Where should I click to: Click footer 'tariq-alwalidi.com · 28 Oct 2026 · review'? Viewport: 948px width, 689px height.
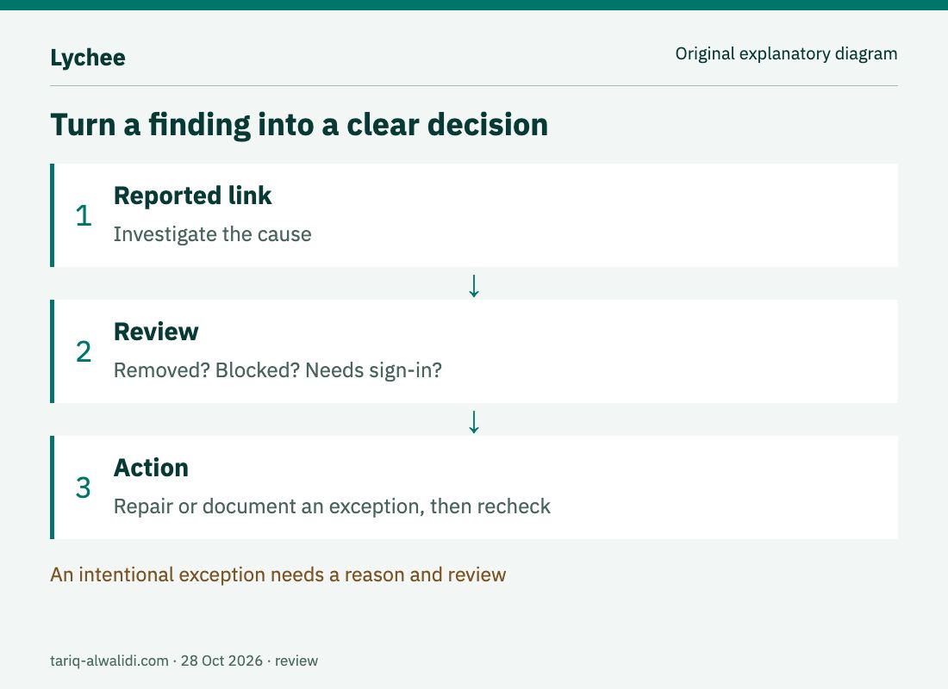[184, 661]
